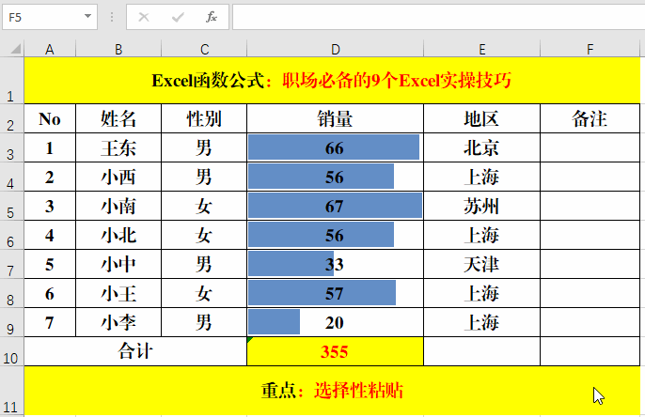Select column A header
The image size is (645, 417).
click(x=50, y=49)
